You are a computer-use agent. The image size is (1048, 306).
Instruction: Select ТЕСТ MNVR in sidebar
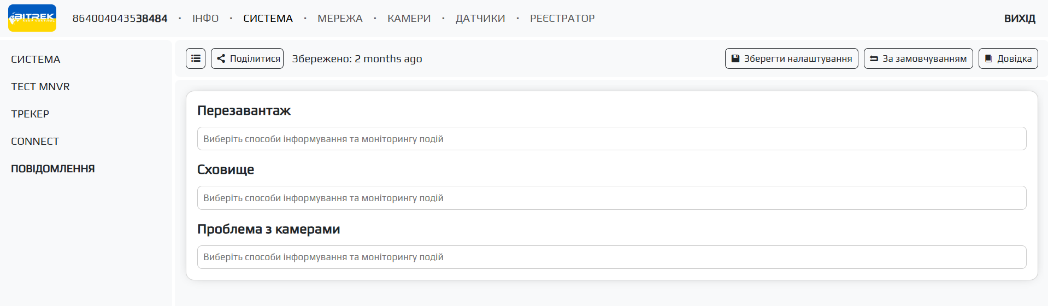click(40, 87)
